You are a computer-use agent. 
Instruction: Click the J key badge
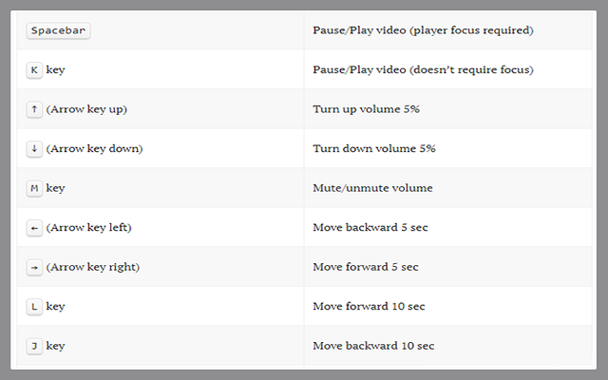pyautogui.click(x=35, y=346)
